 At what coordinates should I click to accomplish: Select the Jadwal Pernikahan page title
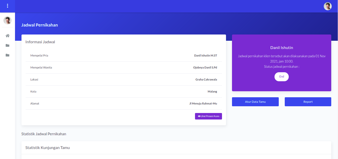coord(39,25)
